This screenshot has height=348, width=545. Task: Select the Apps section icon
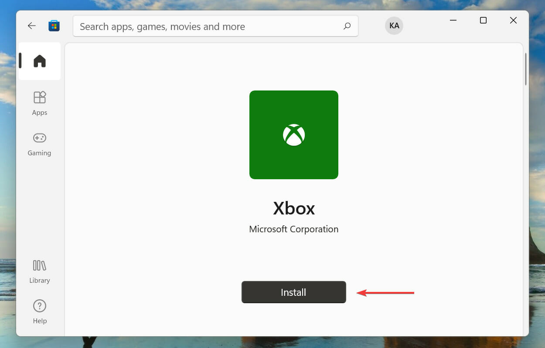click(39, 97)
